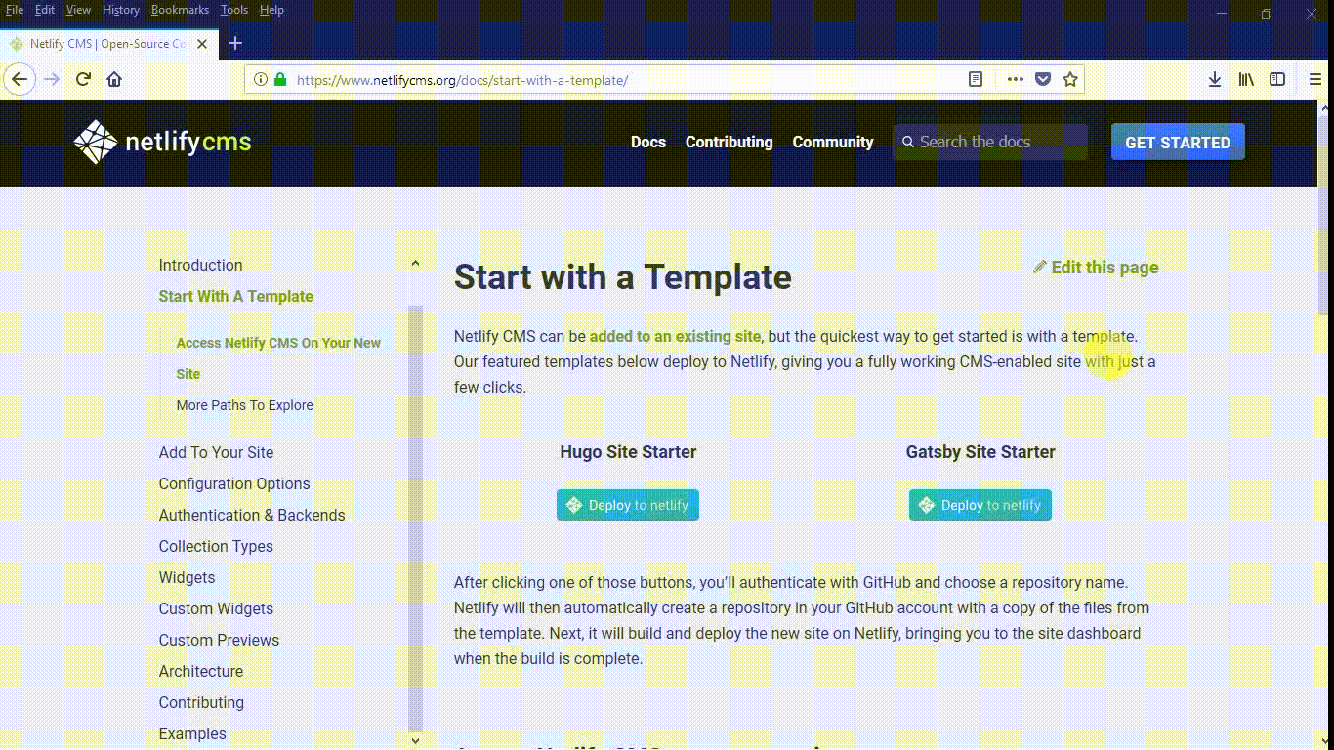Jump to Access Netlify CMS On Your New Site
Viewport: 1334px width, 750px height.
tap(278, 358)
